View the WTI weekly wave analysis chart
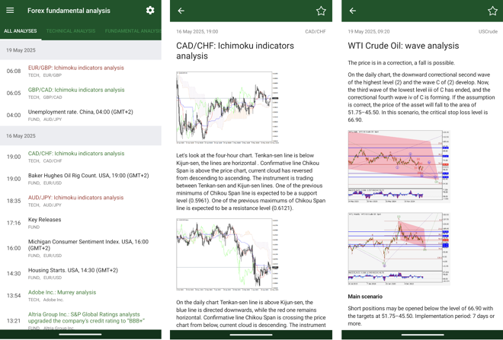Screen dimensions: 503x340 click(x=399, y=249)
